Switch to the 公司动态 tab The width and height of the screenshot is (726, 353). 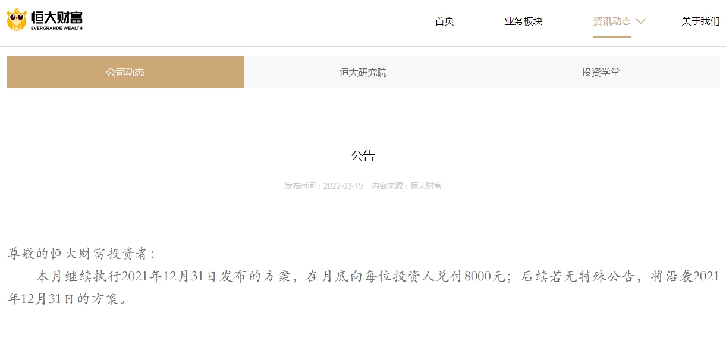coord(125,72)
